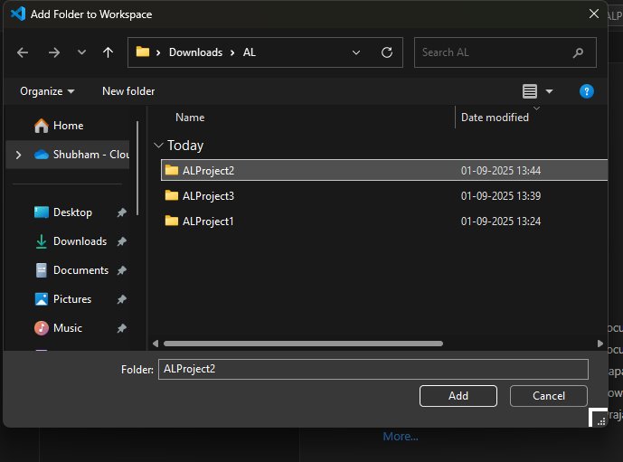Click the search magnifier icon
Screen dimensions: 623x462
(x=578, y=52)
